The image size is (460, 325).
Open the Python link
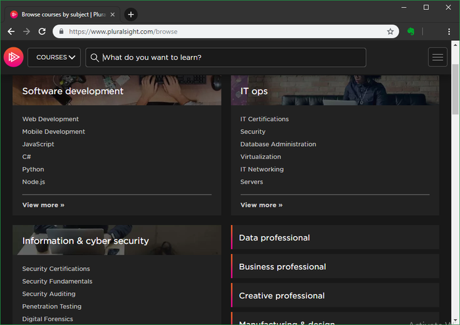pyautogui.click(x=33, y=169)
